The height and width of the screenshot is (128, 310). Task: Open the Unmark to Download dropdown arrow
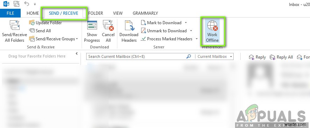pyautogui.click(x=191, y=31)
